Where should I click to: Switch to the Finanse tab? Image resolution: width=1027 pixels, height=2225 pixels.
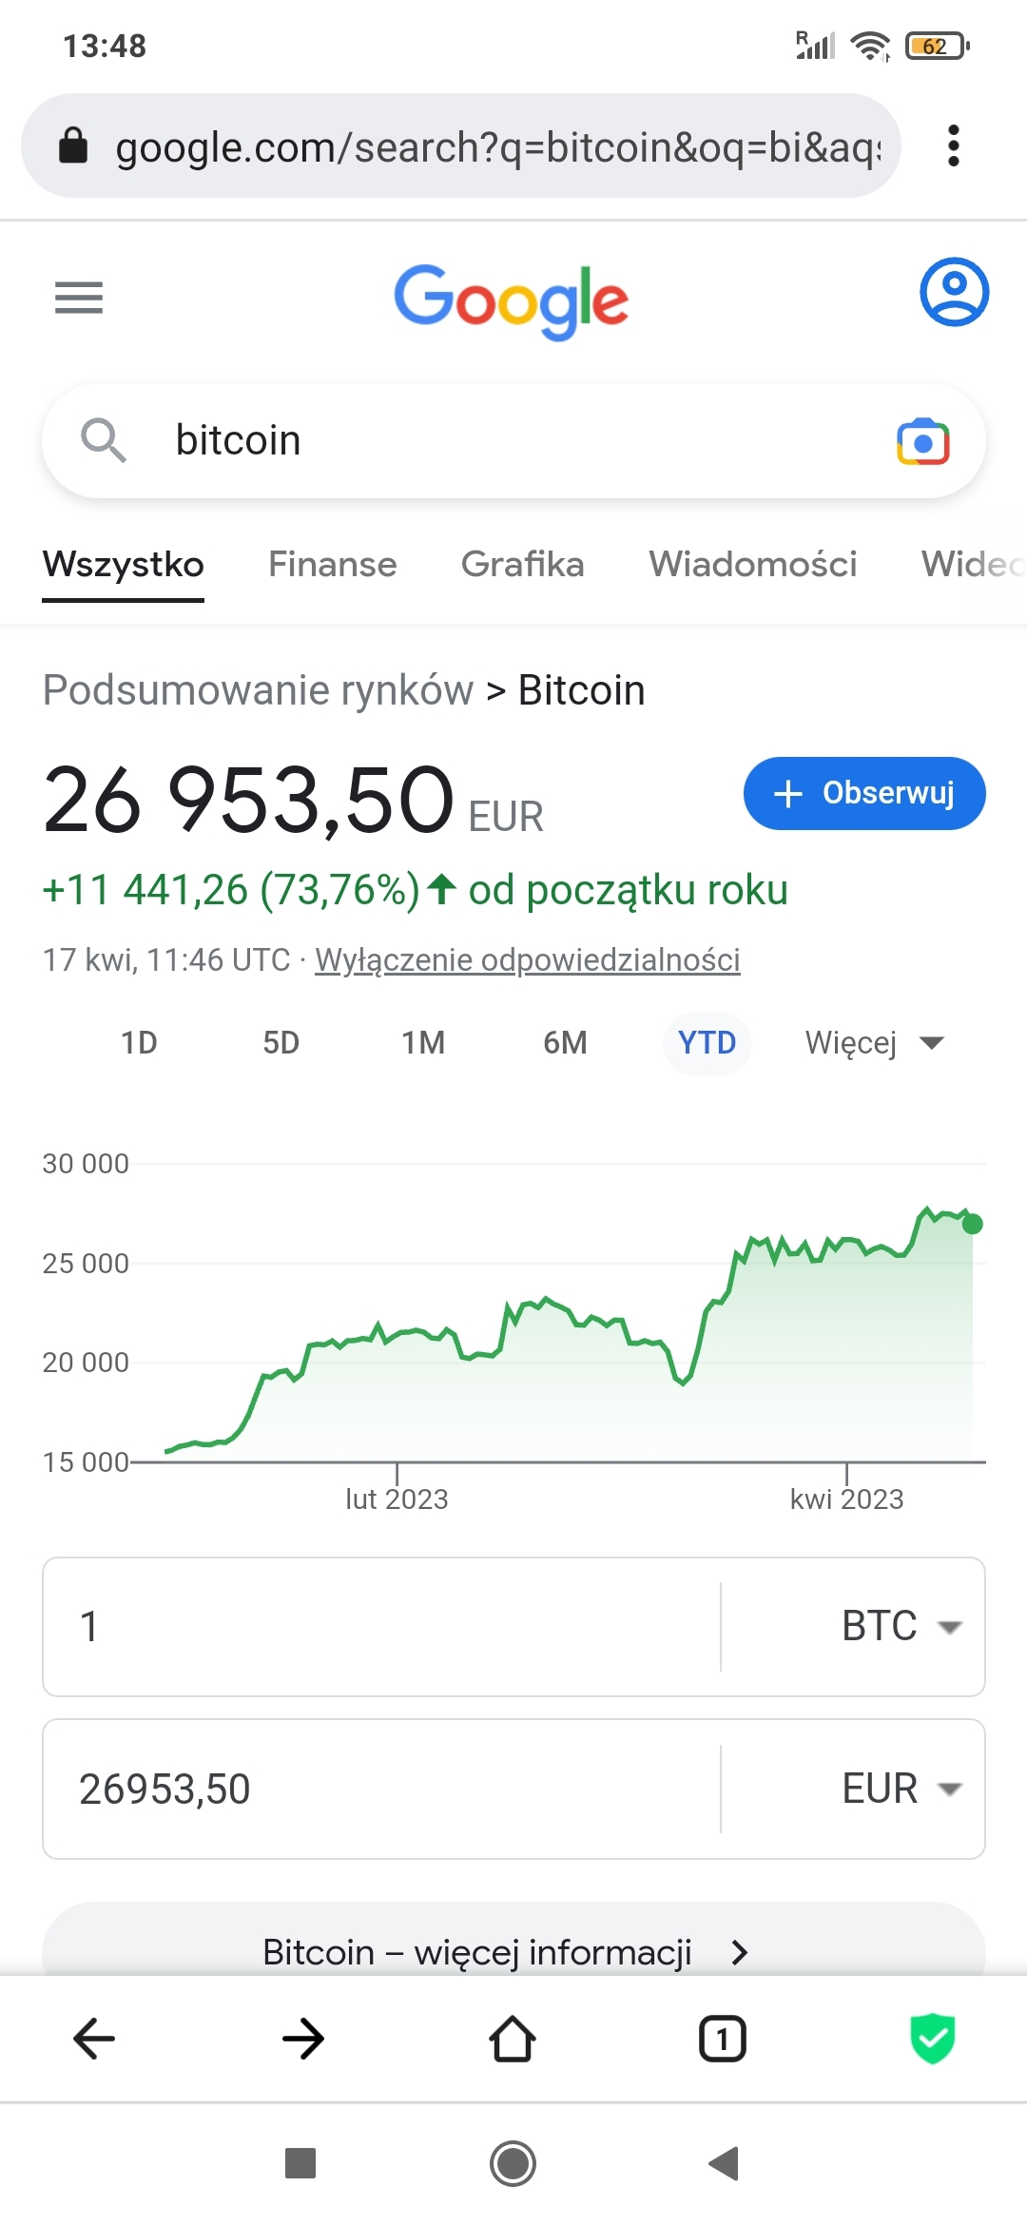tap(332, 564)
